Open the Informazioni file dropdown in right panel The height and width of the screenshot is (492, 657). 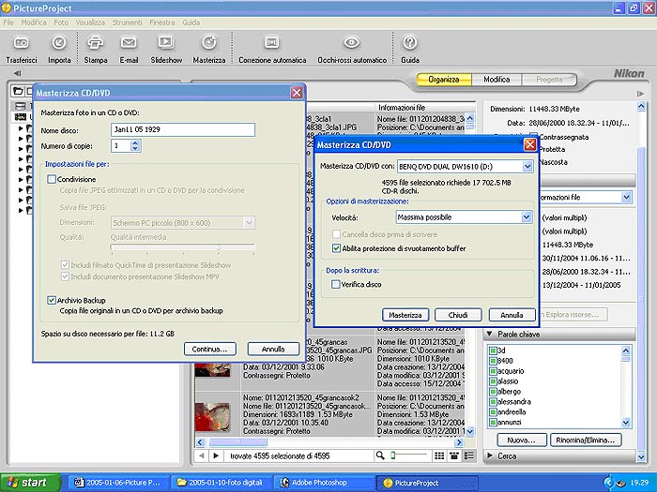pyautogui.click(x=626, y=197)
